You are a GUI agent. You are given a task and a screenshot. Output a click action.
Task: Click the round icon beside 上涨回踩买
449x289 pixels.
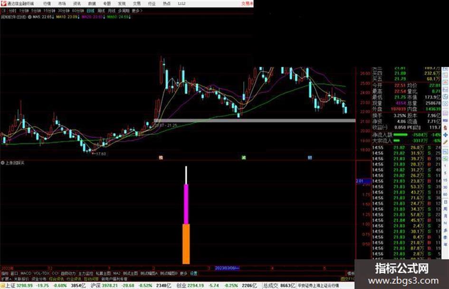tap(2, 162)
